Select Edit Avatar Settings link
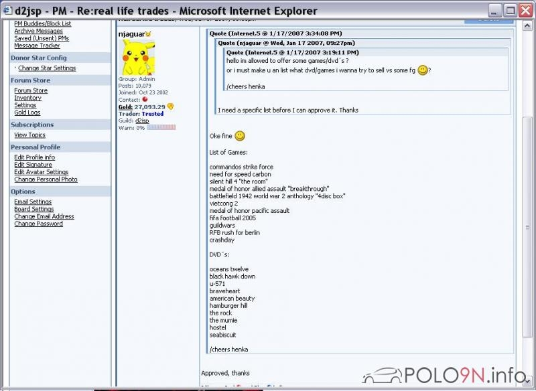Viewport: 536px width, 391px height. (42, 172)
